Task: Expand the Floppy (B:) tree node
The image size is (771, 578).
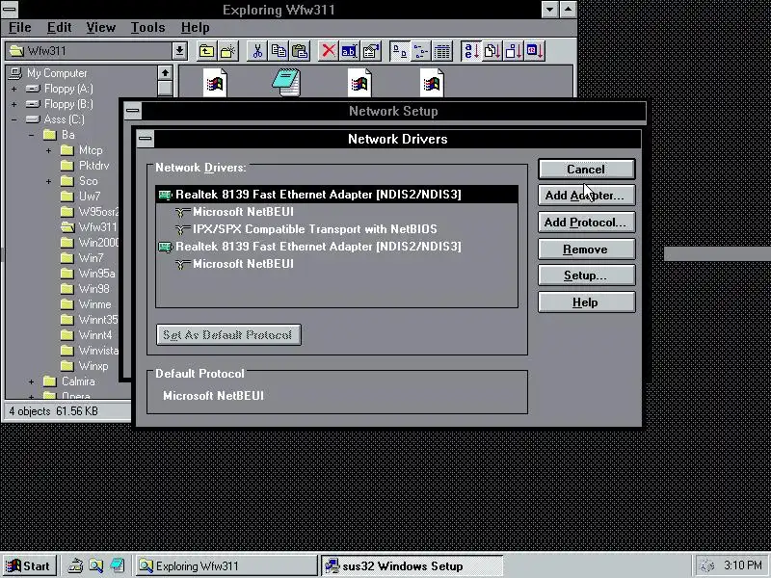Action: point(14,104)
